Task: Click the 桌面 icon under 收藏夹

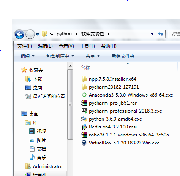Action: pos(28,87)
